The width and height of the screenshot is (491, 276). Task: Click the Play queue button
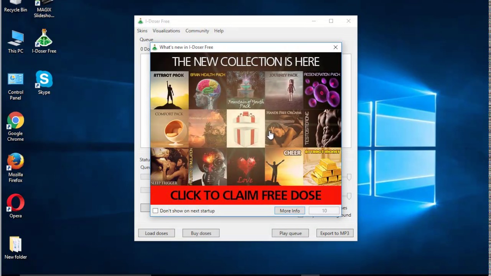pos(290,233)
